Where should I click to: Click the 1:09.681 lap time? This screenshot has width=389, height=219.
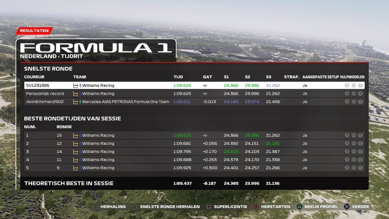pyautogui.click(x=182, y=144)
